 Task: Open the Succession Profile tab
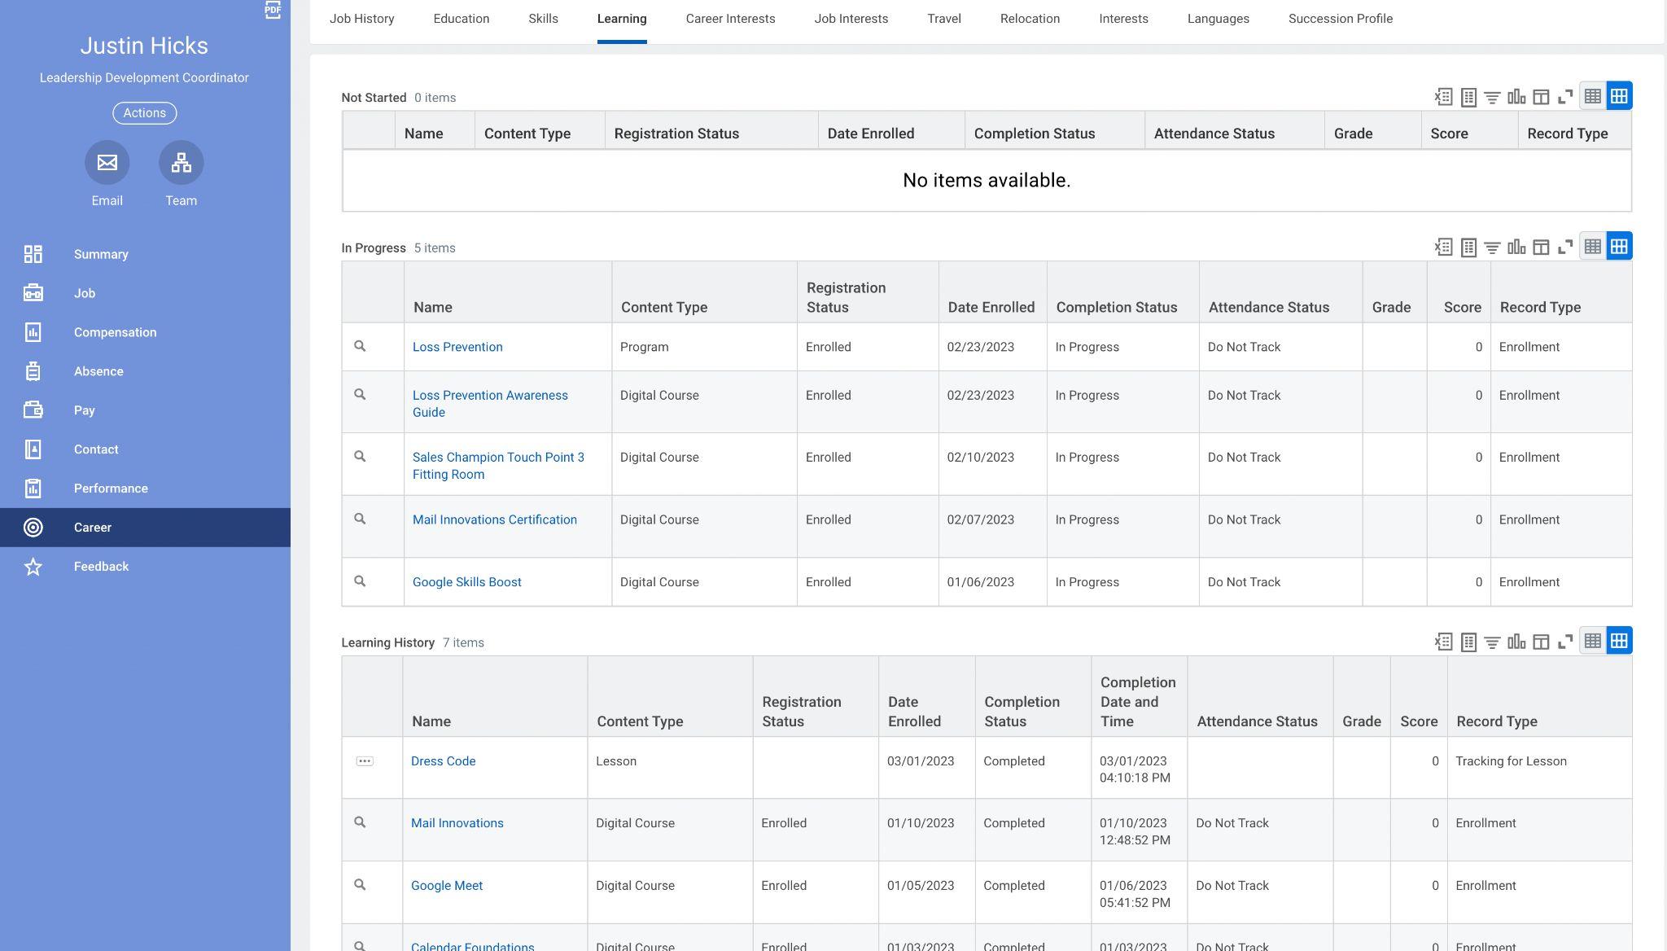[x=1340, y=19]
